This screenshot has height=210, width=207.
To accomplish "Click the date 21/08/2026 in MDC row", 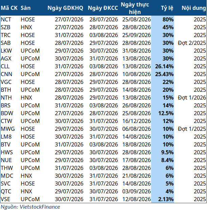I will [x=137, y=176].
